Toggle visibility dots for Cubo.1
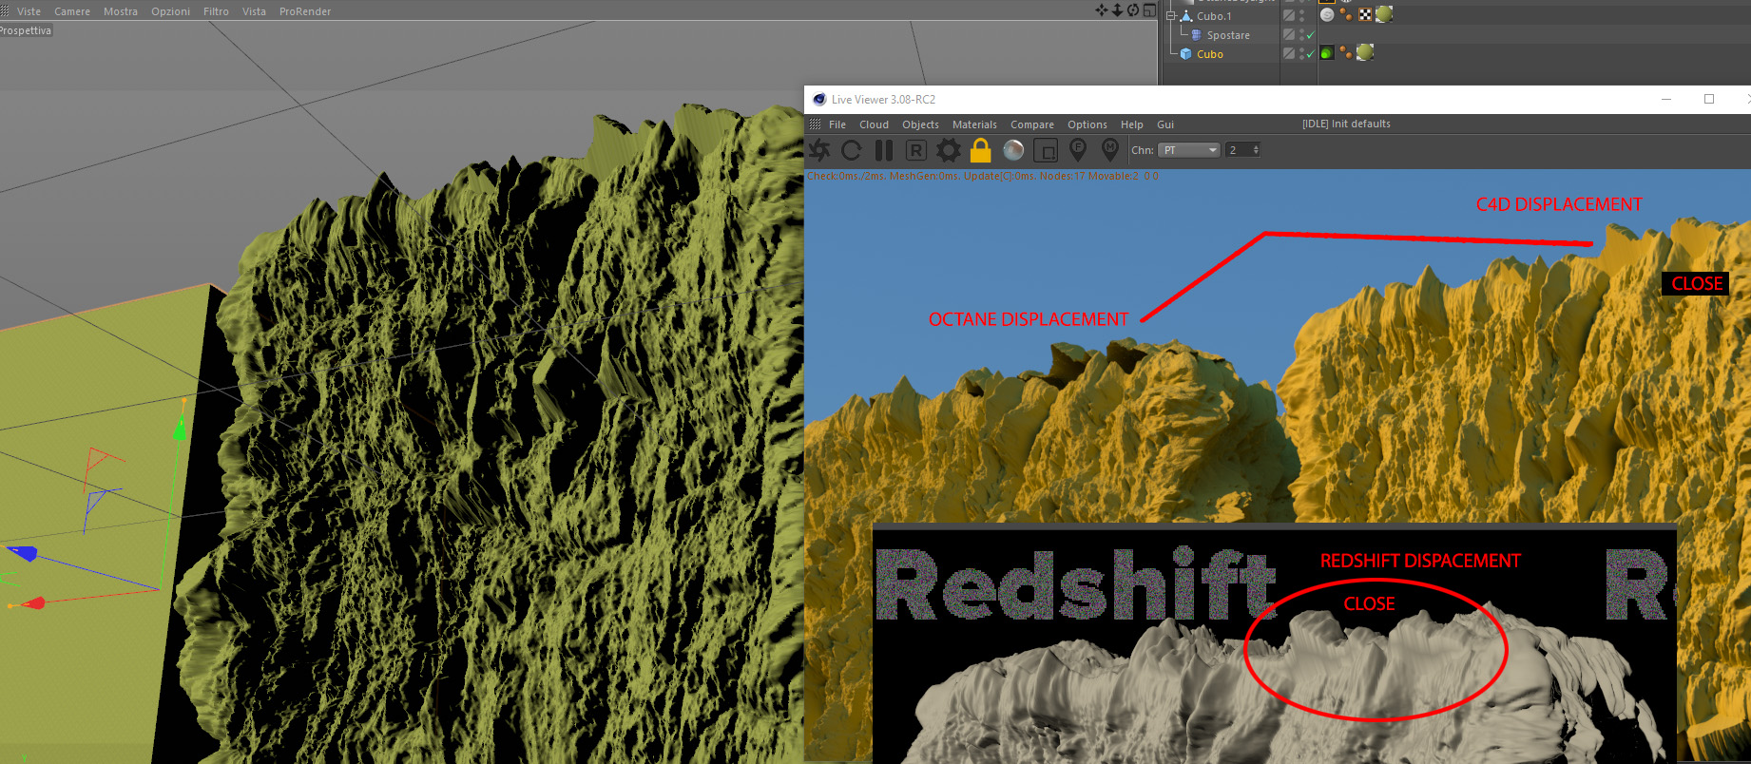 pos(1301,15)
